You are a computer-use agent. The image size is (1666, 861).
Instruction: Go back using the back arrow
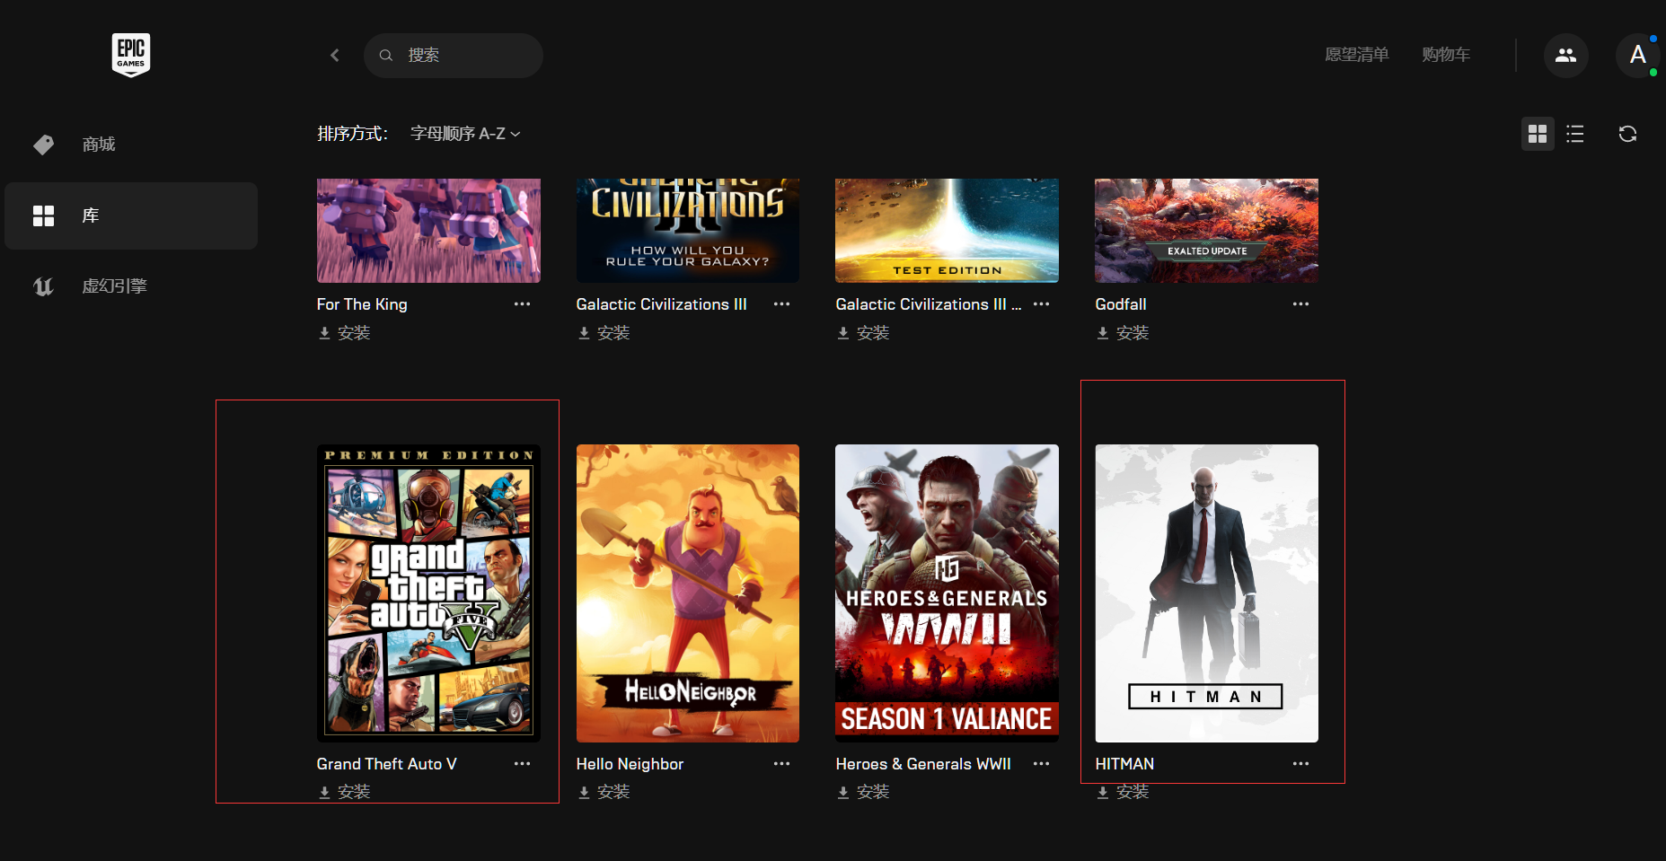coord(335,55)
